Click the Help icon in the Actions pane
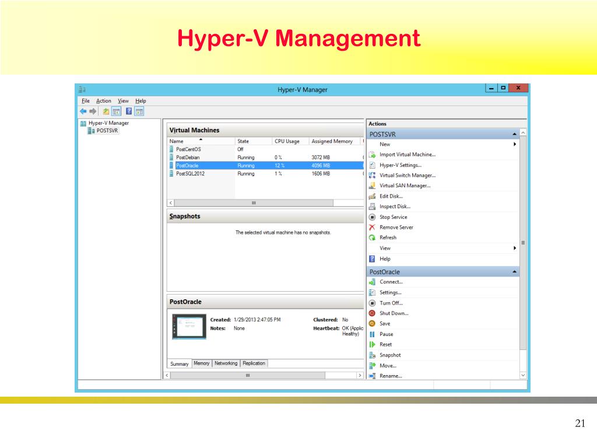The image size is (597, 448). click(373, 259)
